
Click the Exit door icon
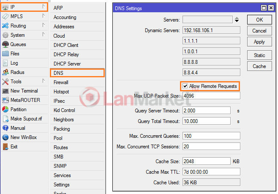(x=5, y=147)
